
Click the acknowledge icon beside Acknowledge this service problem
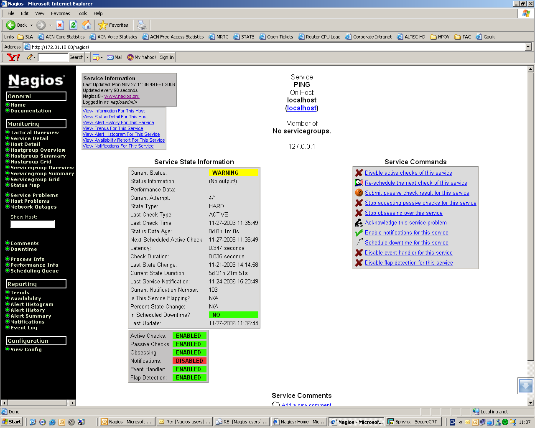click(x=359, y=223)
